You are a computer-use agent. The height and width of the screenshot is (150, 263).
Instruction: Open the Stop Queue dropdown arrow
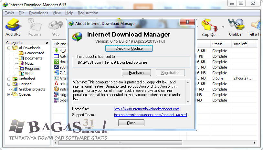(x=223, y=27)
